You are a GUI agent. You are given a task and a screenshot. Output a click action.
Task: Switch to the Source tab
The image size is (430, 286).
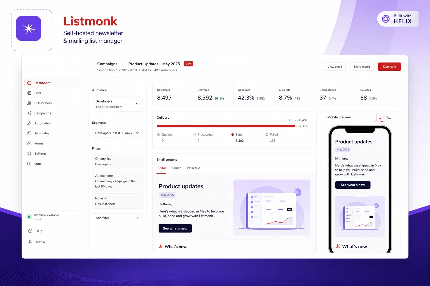tap(176, 168)
